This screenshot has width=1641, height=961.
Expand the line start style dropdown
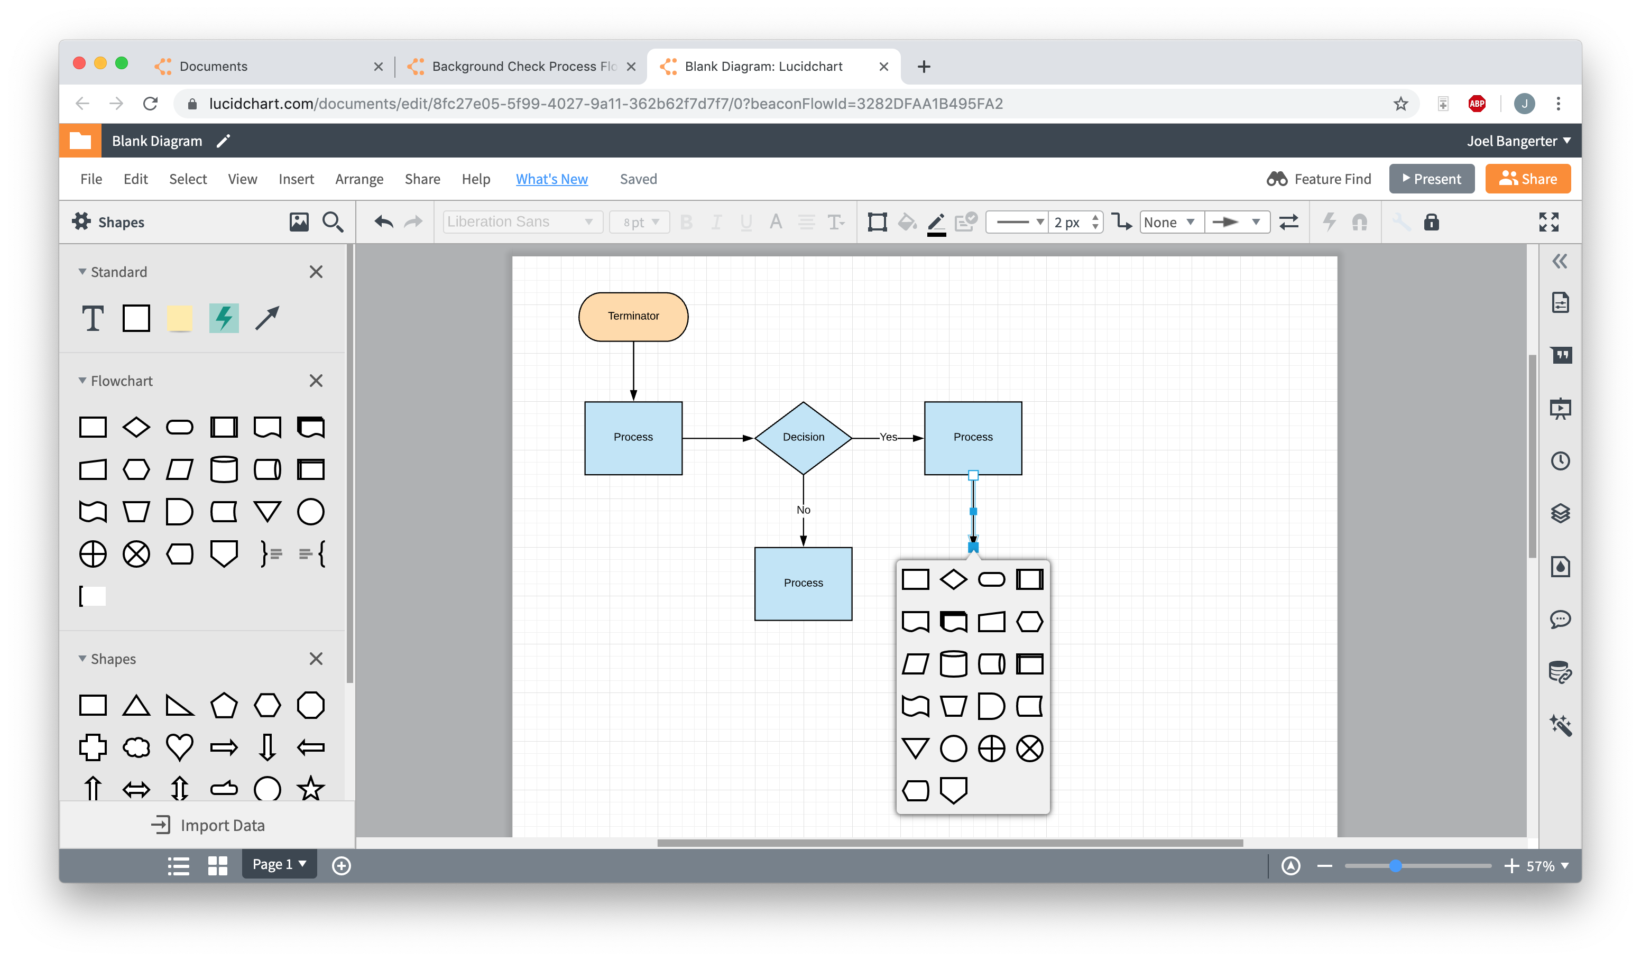point(1169,222)
